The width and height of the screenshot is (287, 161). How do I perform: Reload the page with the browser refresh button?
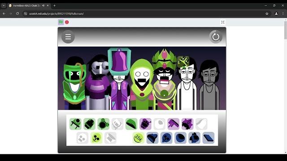[17, 14]
